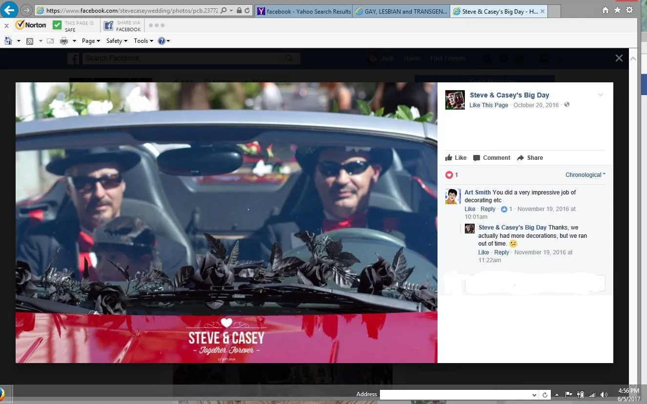This screenshot has height=404, width=647.
Task: Click the browser back arrow button
Action: click(x=10, y=10)
